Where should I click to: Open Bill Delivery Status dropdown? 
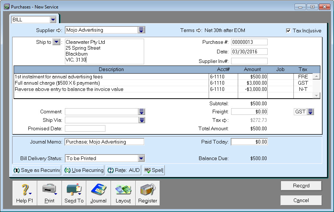(141, 158)
